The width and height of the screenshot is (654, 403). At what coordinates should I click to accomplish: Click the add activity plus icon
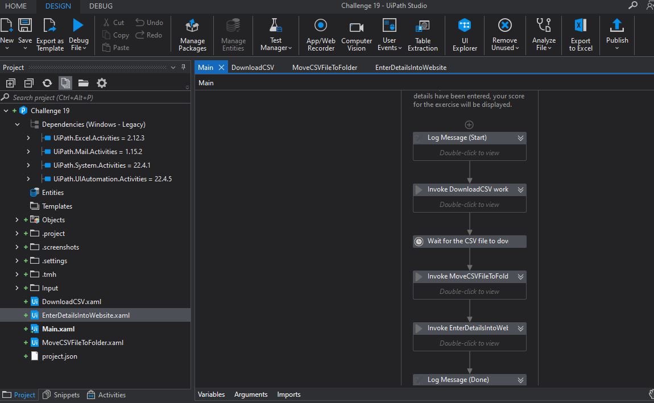(469, 124)
